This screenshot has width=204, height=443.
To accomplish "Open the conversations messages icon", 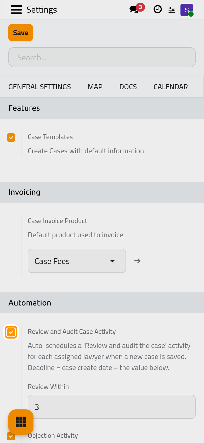I will [x=134, y=10].
